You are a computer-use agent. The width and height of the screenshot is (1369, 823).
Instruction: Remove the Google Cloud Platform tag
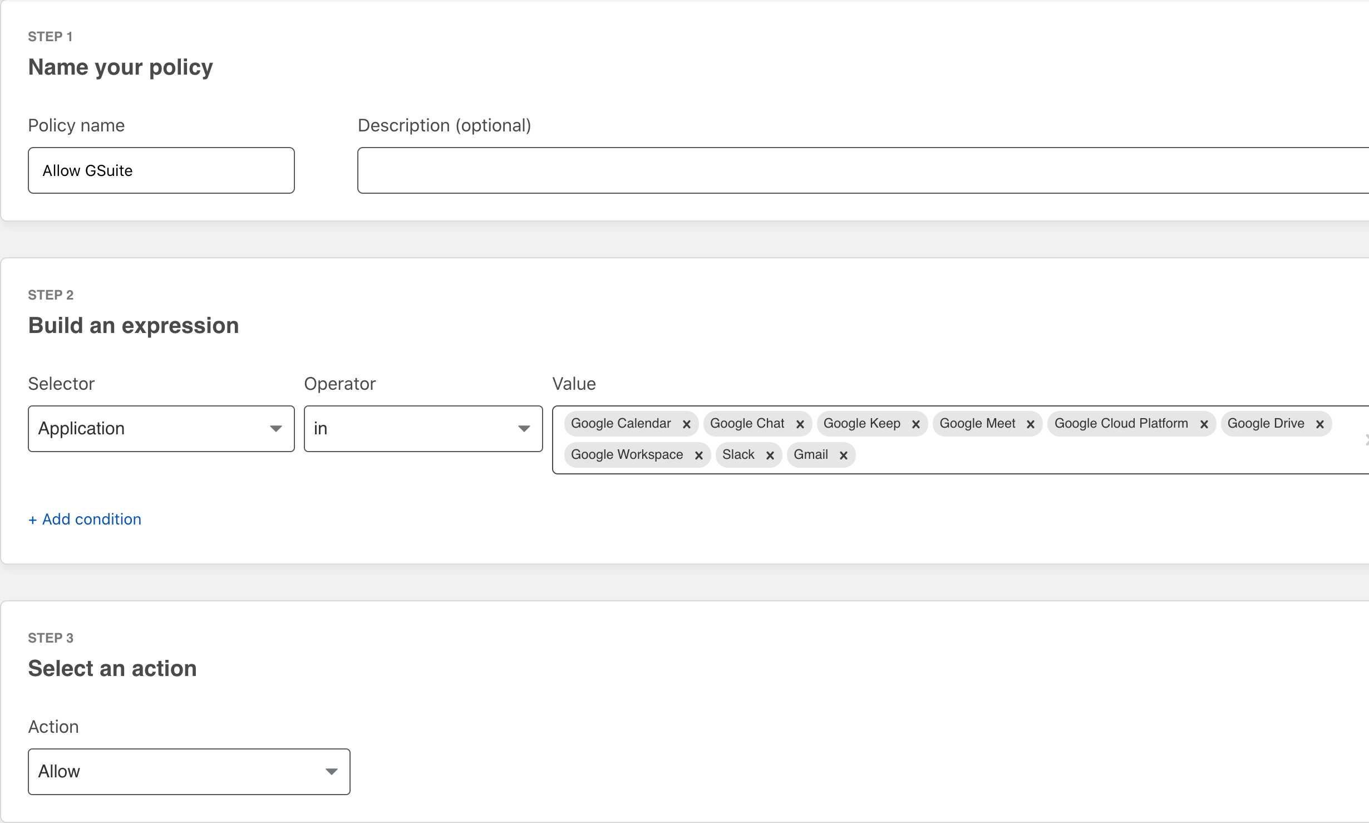1204,424
